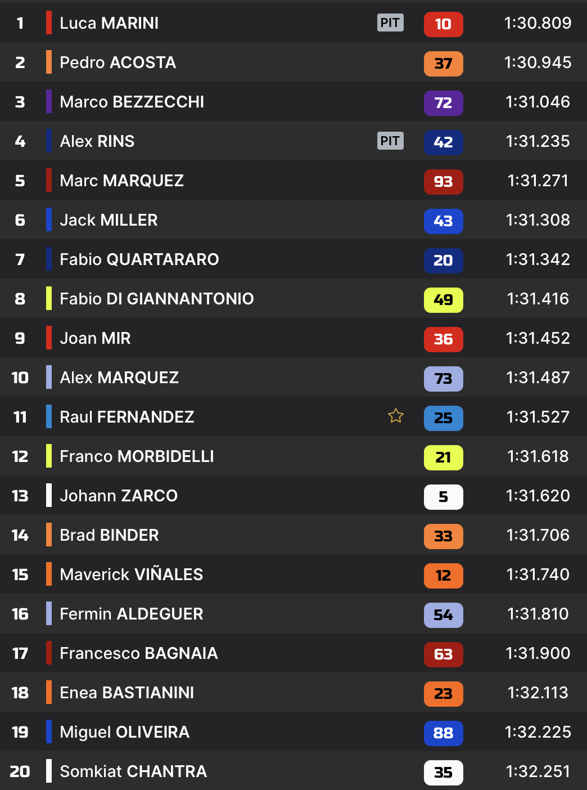Click the blue color bar beside Jack Miller

49,219
